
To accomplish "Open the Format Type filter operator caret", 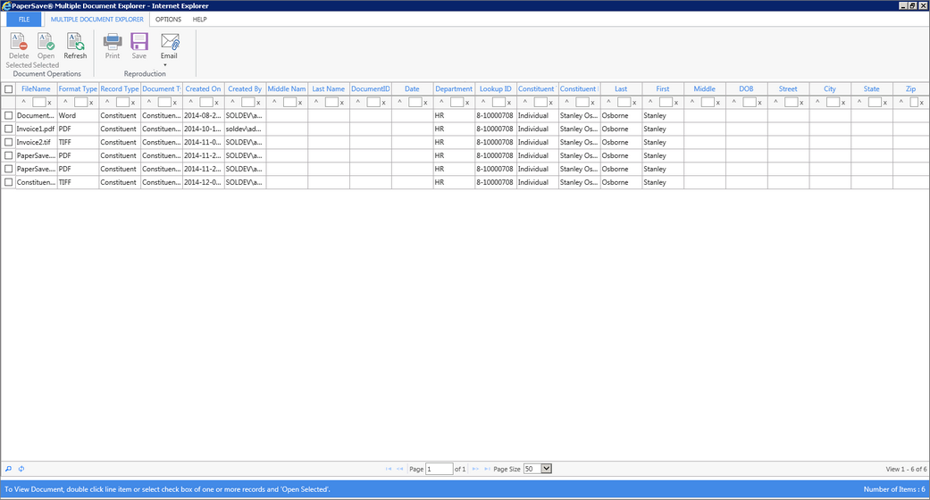I will 65,102.
